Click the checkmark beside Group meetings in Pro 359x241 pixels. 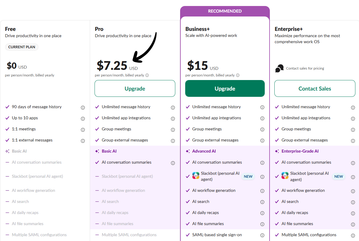click(97, 129)
